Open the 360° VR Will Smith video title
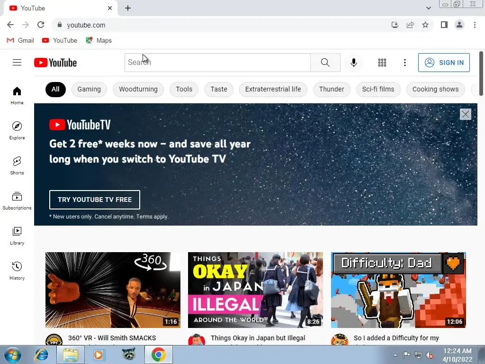485x364 pixels. point(112,338)
